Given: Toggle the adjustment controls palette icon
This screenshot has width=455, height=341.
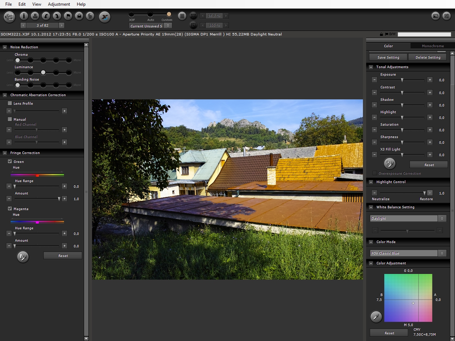Looking at the screenshot, I should [x=446, y=16].
